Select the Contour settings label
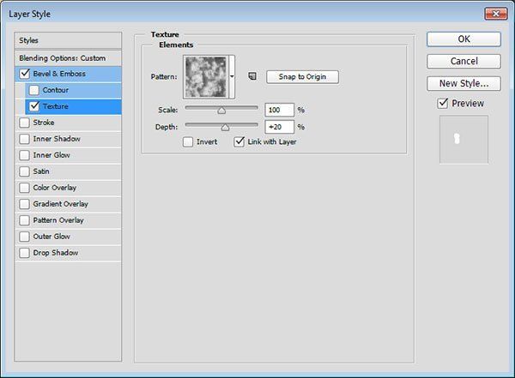 [56, 90]
